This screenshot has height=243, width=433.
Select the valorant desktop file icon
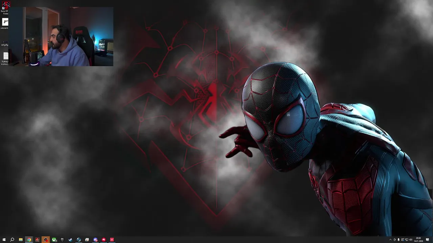(x=5, y=24)
